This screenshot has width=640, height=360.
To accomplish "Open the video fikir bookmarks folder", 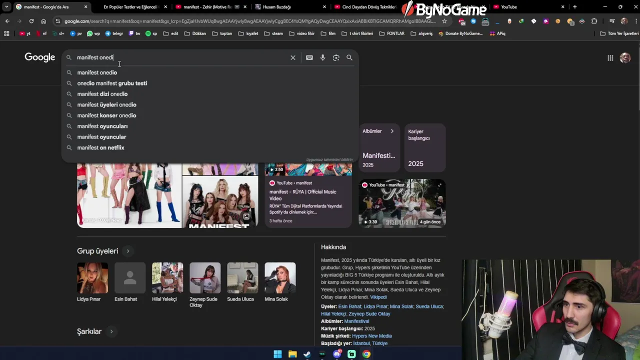I will (301, 33).
